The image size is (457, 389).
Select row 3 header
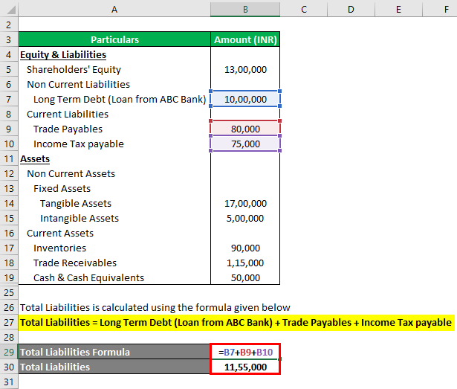9,39
